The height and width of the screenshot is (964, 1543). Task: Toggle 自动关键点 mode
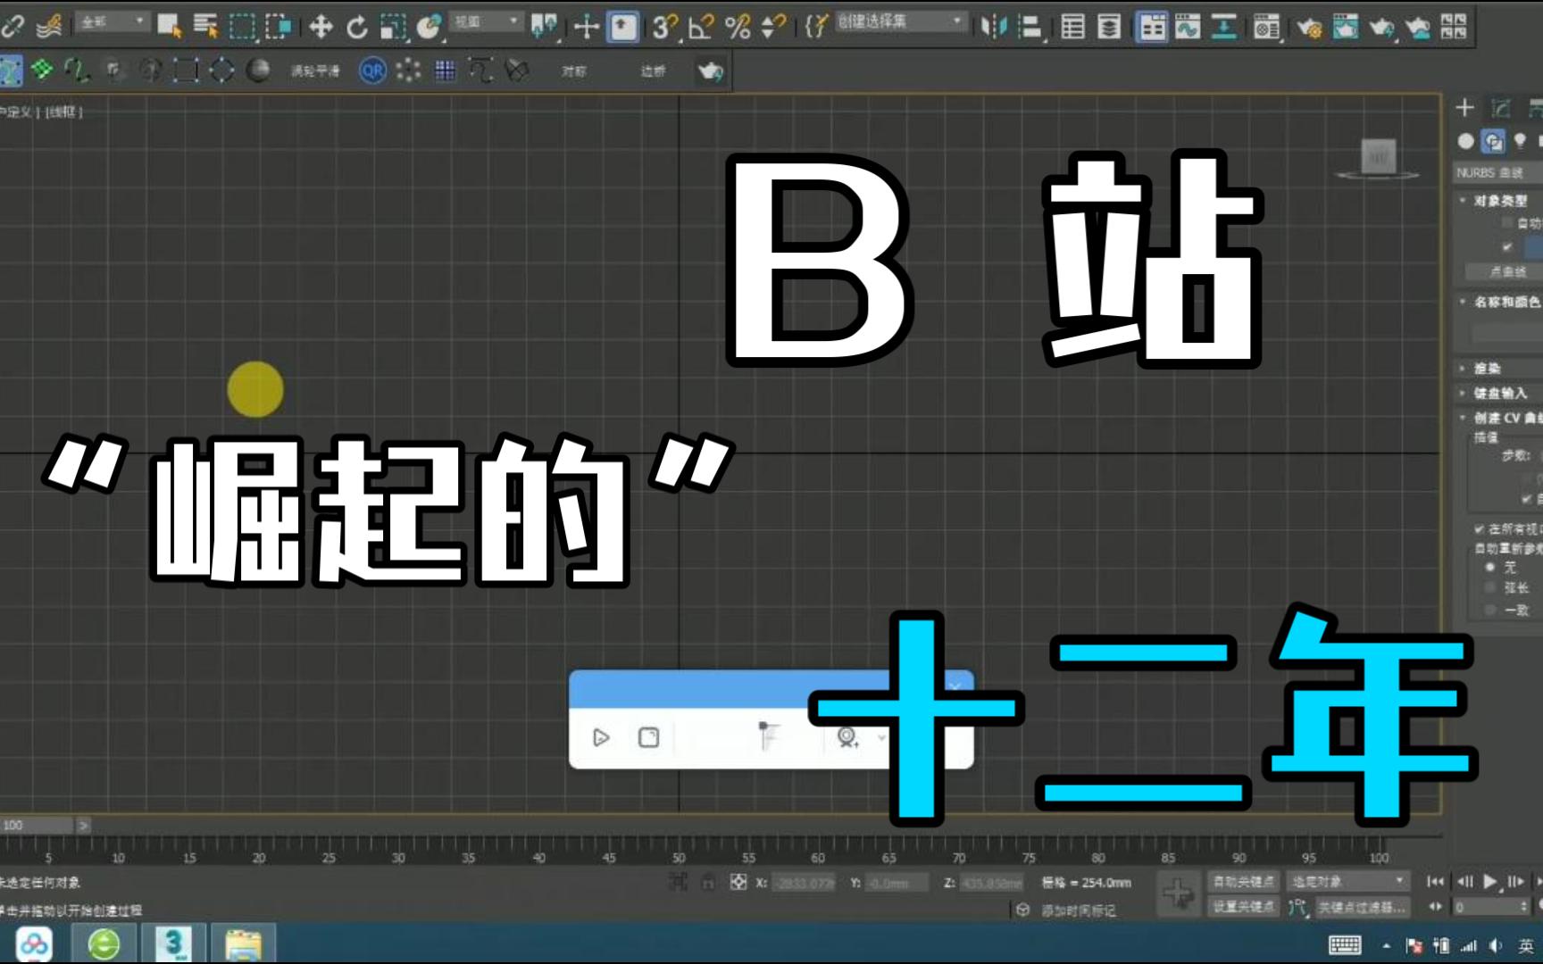1243,882
